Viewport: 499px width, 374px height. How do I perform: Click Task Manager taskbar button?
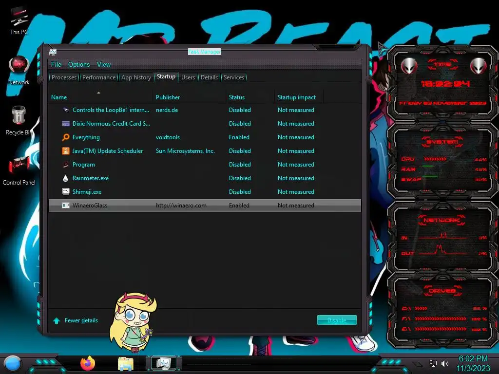tap(164, 363)
